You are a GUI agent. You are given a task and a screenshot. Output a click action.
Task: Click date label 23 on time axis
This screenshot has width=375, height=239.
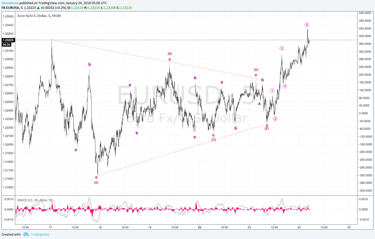[x=249, y=227]
